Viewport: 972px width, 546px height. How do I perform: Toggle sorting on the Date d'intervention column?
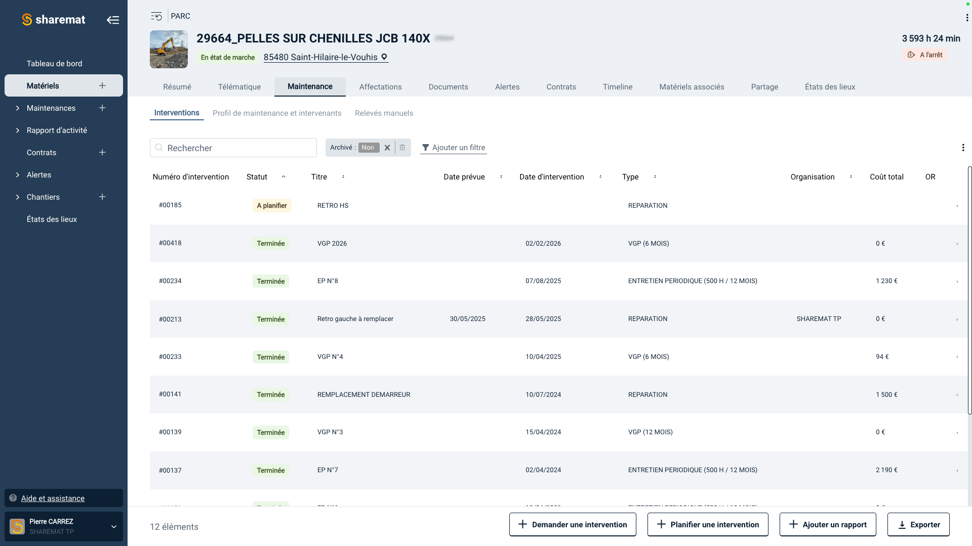[x=600, y=177]
